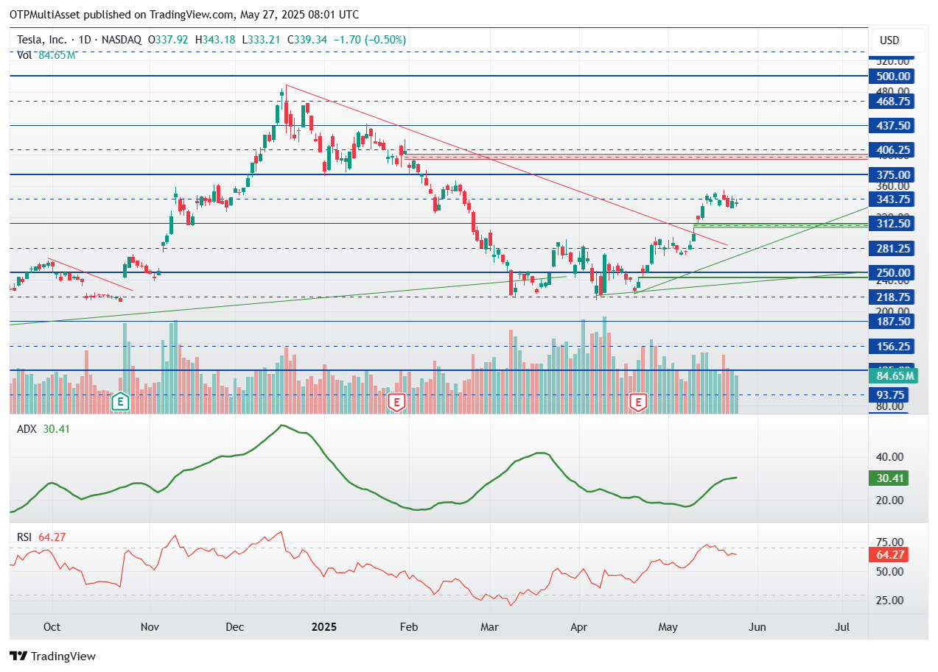Click the TradingView logo at bottom left
The image size is (938, 672).
point(52,656)
